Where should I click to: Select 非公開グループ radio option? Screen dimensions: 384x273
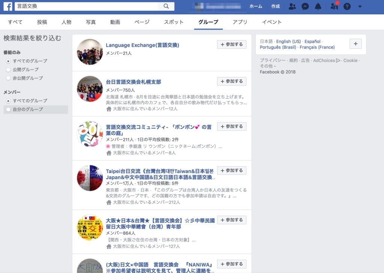tap(8, 78)
